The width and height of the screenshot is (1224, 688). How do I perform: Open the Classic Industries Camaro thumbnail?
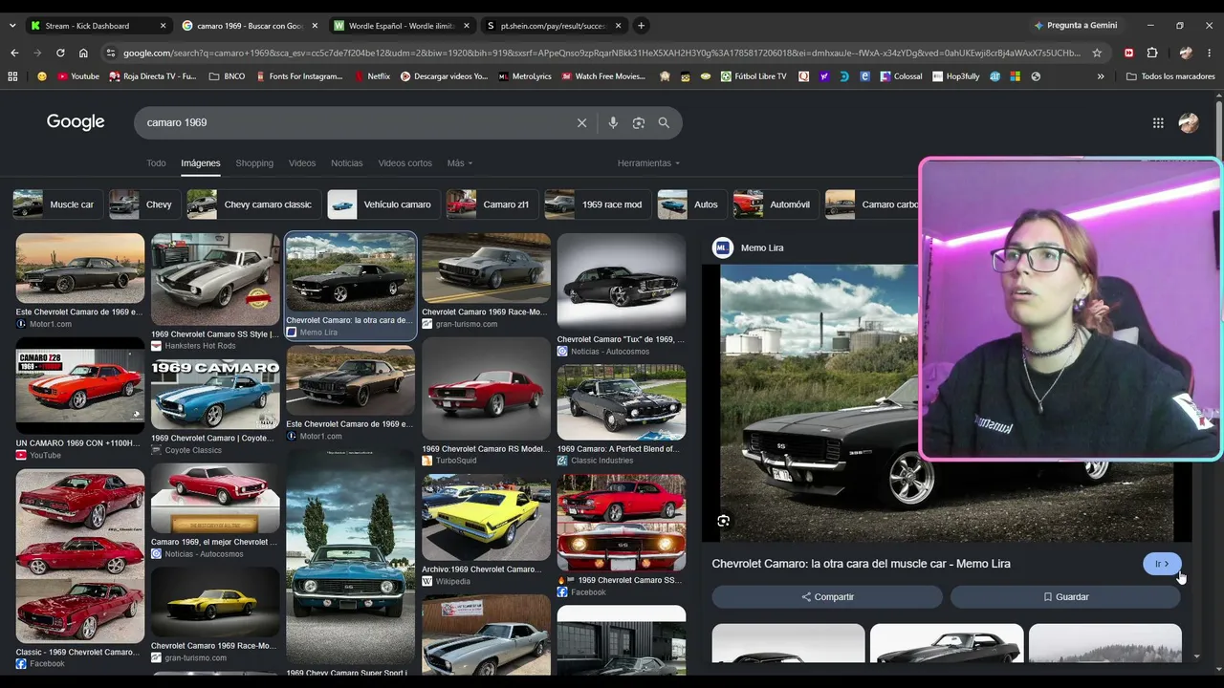click(x=622, y=402)
